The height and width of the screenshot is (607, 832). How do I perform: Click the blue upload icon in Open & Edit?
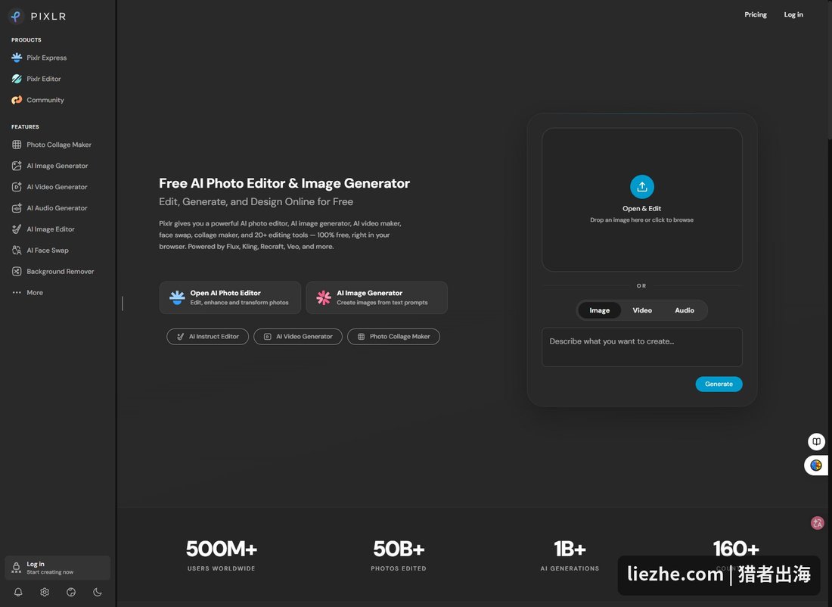click(x=641, y=187)
